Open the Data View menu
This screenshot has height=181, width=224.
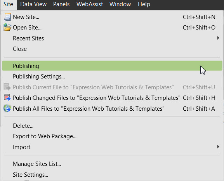coord(33,4)
